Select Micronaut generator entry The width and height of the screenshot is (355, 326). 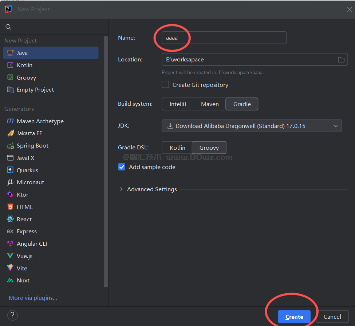pos(51,182)
